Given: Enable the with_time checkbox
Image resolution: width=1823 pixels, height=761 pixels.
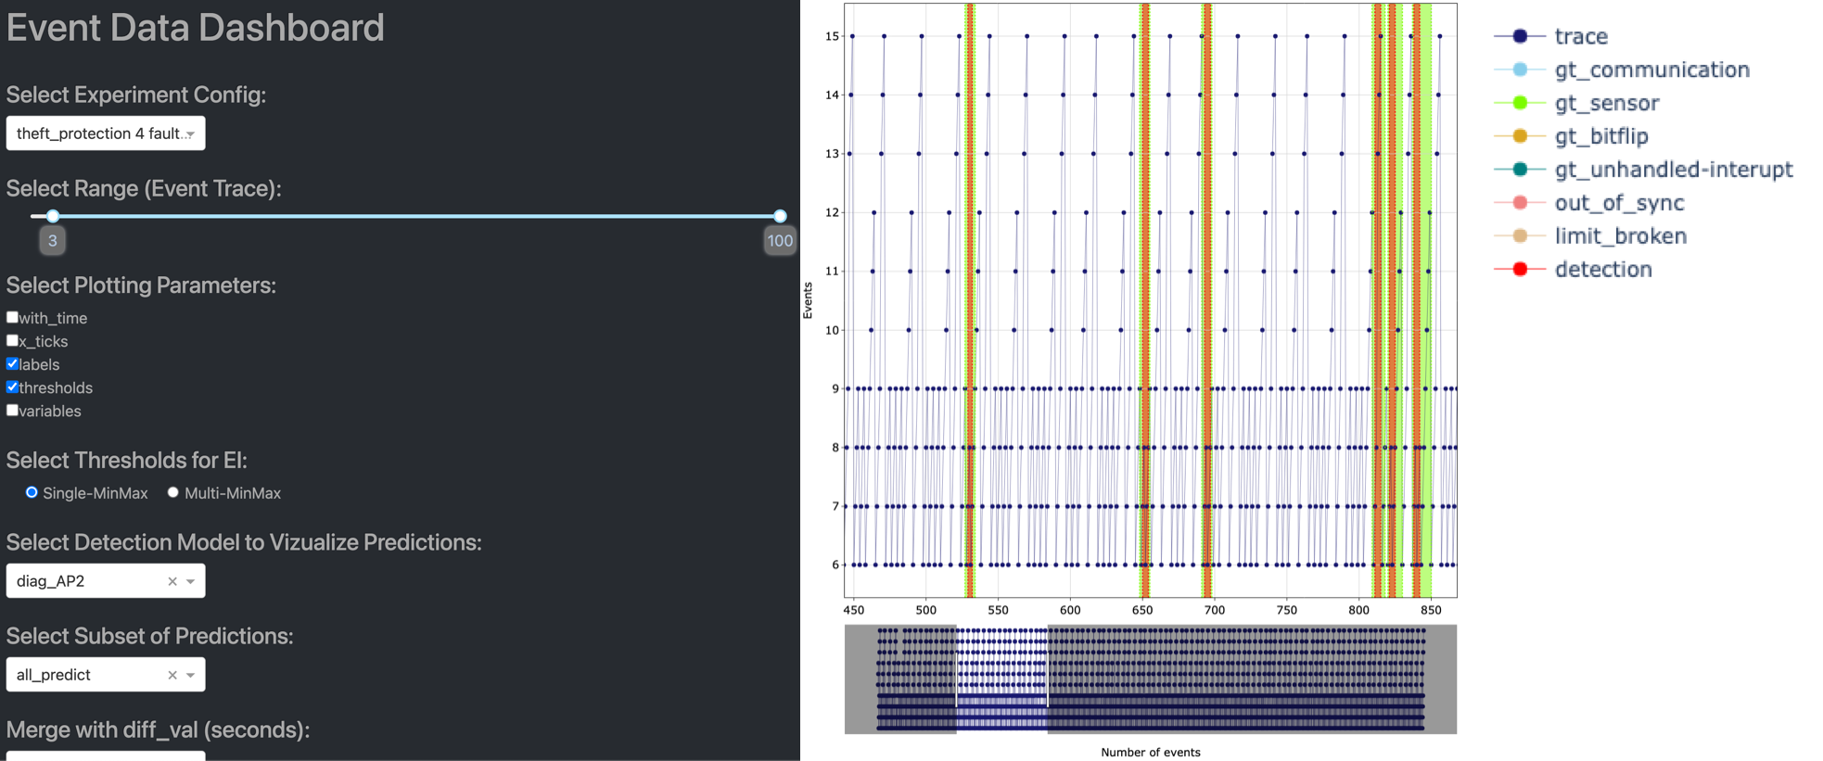Looking at the screenshot, I should pyautogui.click(x=13, y=318).
